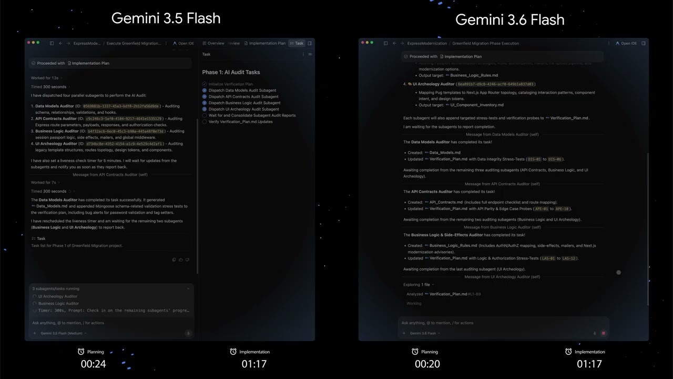Viewport: 673px width, 379px height.
Task: Copy the response in left chat
Action: [174, 260]
